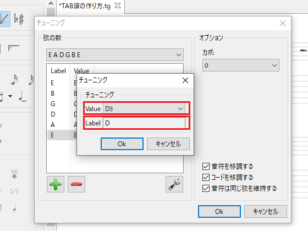Click the green plus add-string button
Image resolution: width=308 pixels, height=231 pixels.
click(x=56, y=184)
